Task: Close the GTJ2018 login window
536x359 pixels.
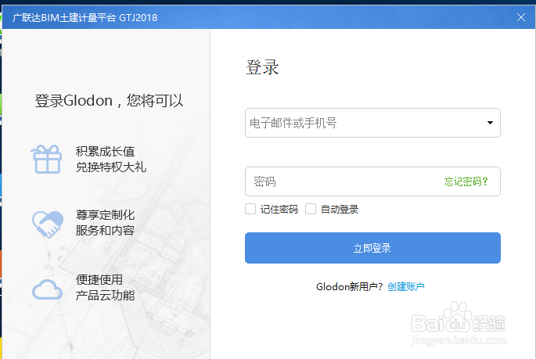Action: click(x=520, y=17)
